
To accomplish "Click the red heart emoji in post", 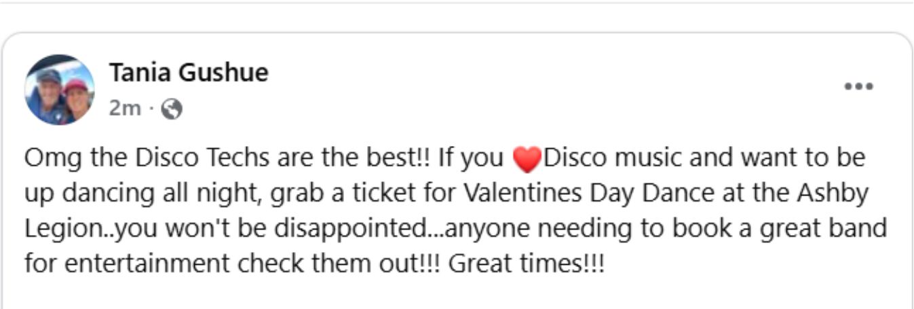I will tap(527, 160).
